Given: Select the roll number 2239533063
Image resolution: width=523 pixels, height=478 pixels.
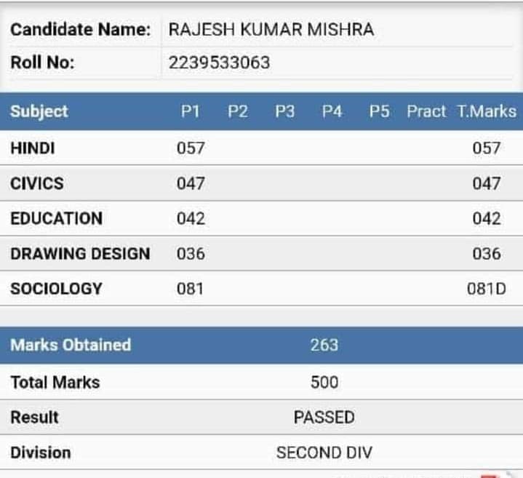Looking at the screenshot, I should pos(219,63).
